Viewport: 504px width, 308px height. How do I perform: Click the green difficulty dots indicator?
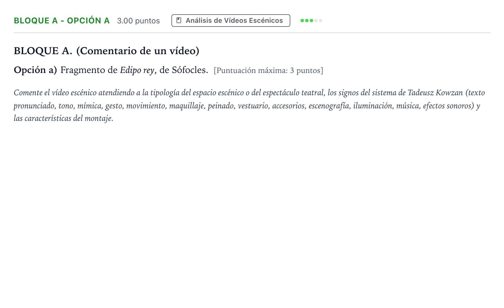[x=311, y=21]
